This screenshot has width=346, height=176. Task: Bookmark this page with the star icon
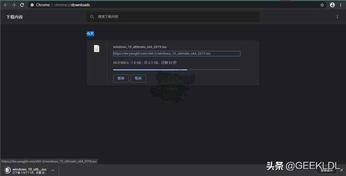[x=322, y=5]
